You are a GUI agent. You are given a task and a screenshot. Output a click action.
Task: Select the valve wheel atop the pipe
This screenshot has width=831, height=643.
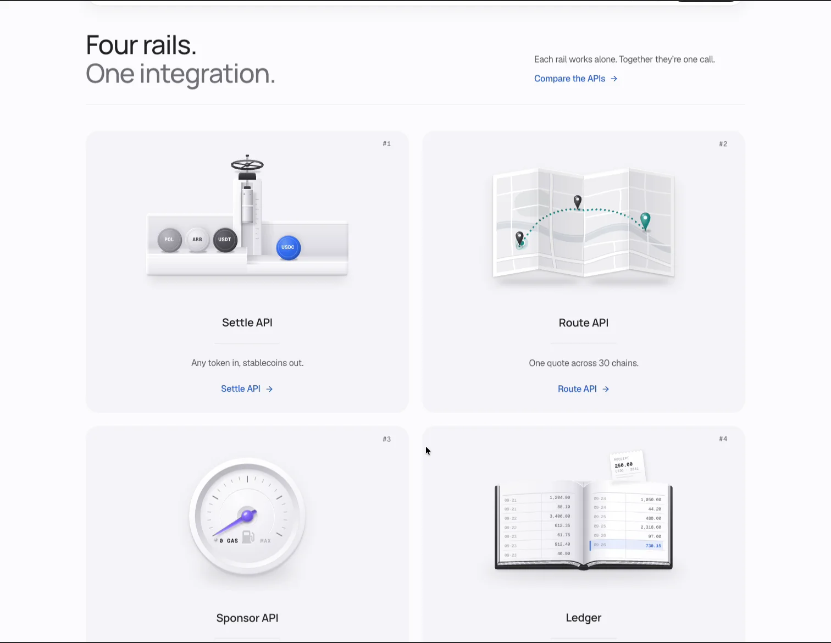click(247, 164)
